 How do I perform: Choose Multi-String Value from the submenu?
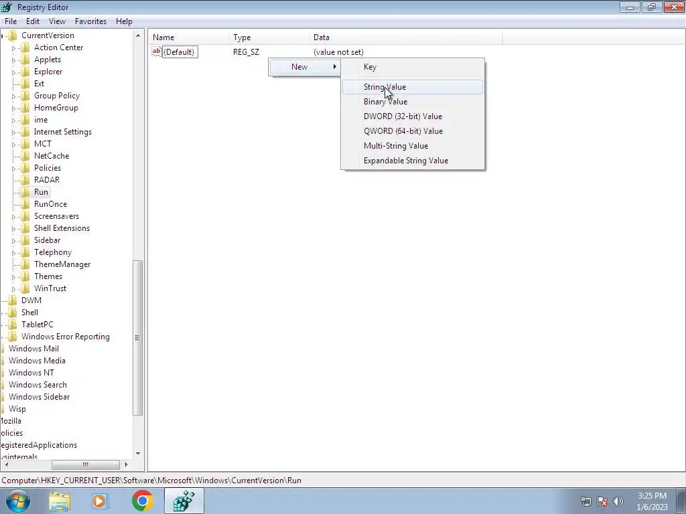413,146
